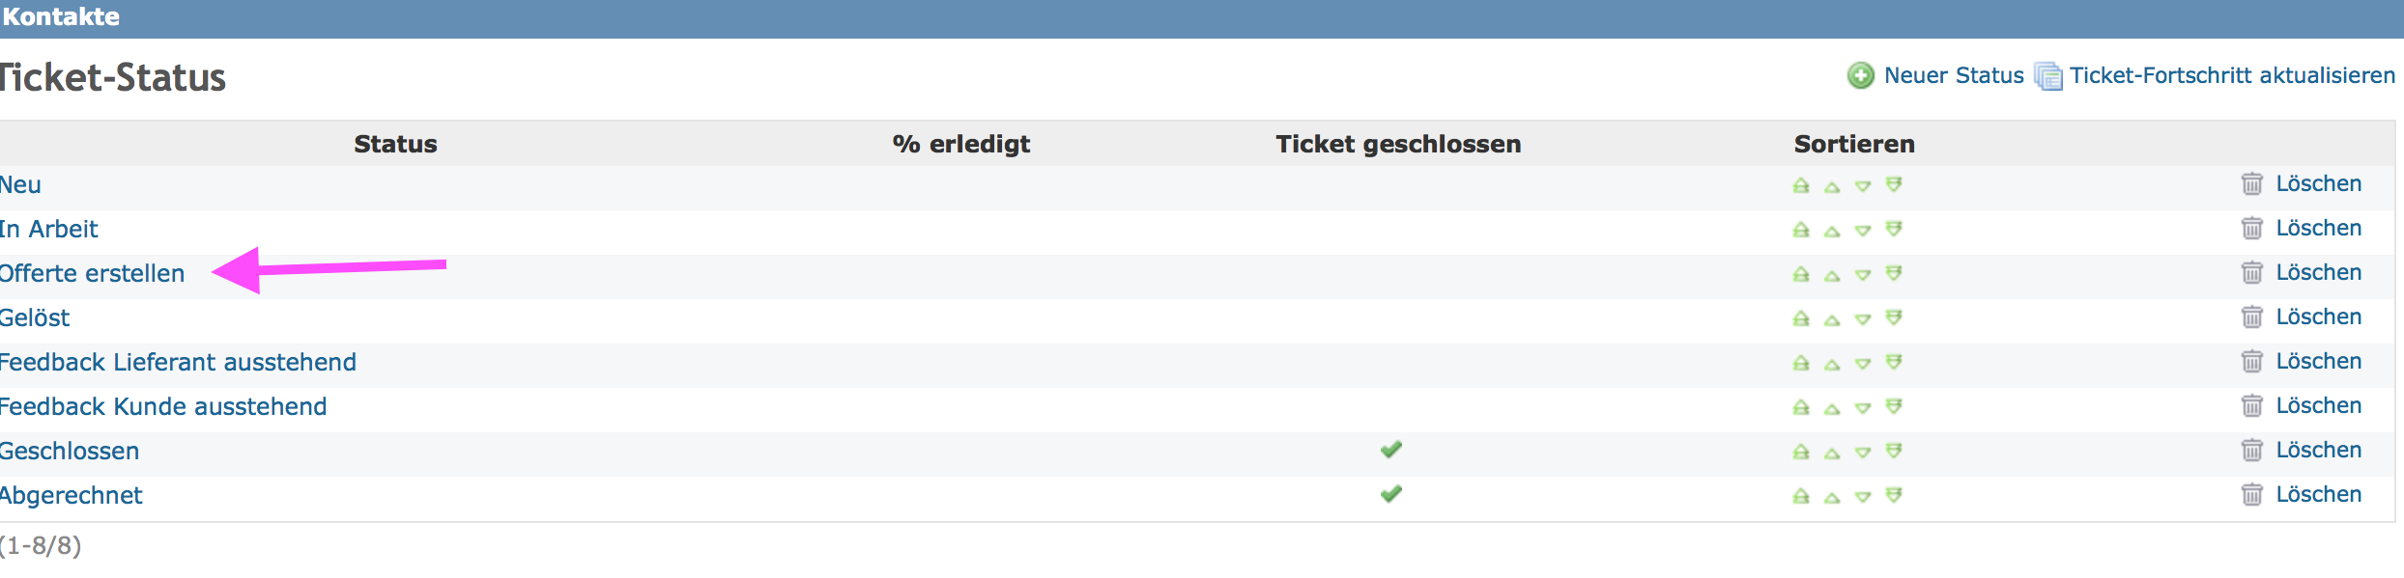Move Gelöst status to the bottom
2404x578 pixels.
[x=1894, y=317]
